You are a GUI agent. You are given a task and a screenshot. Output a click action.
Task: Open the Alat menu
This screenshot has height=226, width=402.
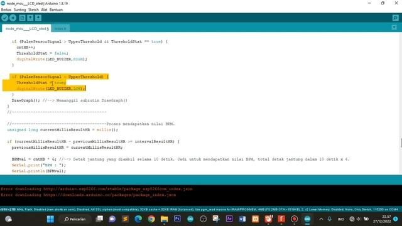44,9
